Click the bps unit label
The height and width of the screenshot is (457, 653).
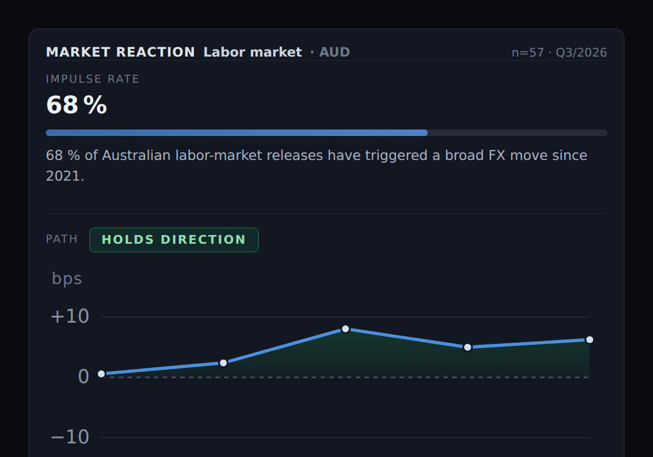[67, 279]
